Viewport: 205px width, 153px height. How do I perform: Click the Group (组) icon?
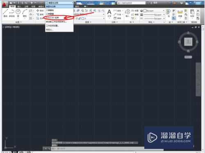coord(169,13)
